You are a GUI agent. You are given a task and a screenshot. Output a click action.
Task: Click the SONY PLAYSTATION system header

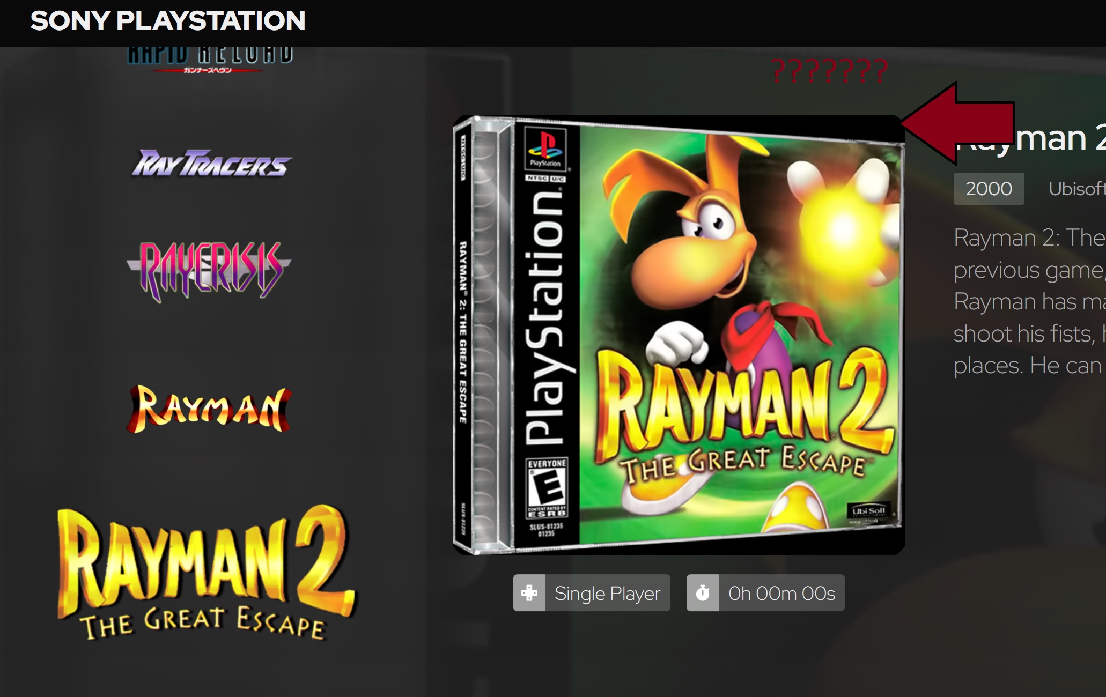[168, 21]
